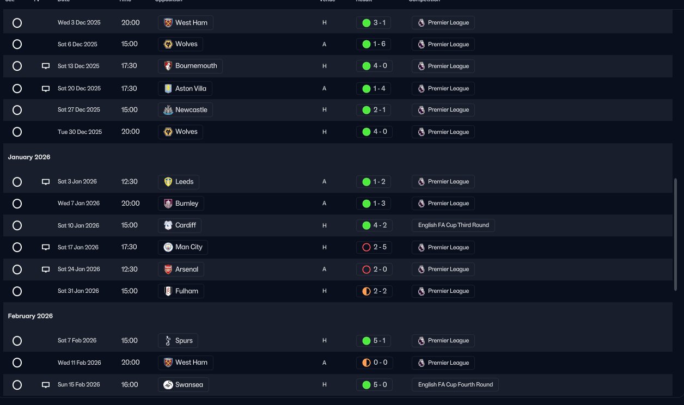Click the West Ham club badge on 3 Dec
684x405 pixels.
point(168,23)
